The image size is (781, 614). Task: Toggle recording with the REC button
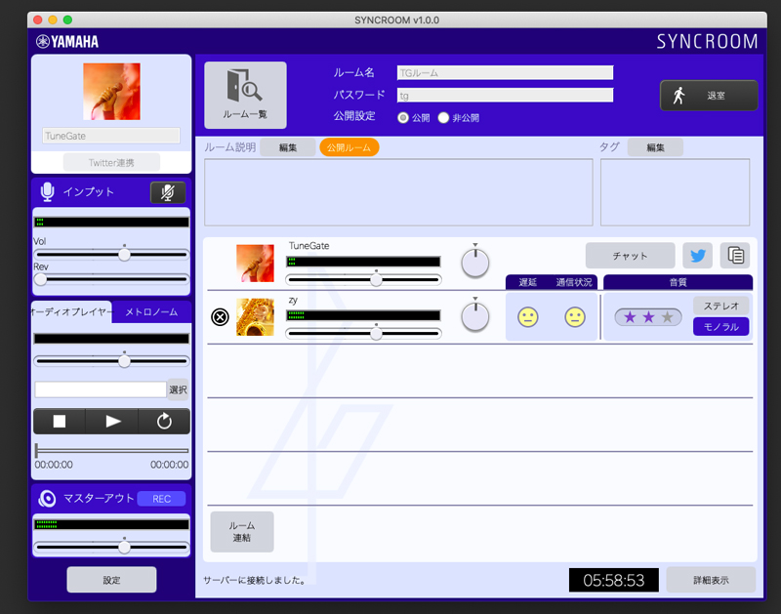tap(161, 499)
